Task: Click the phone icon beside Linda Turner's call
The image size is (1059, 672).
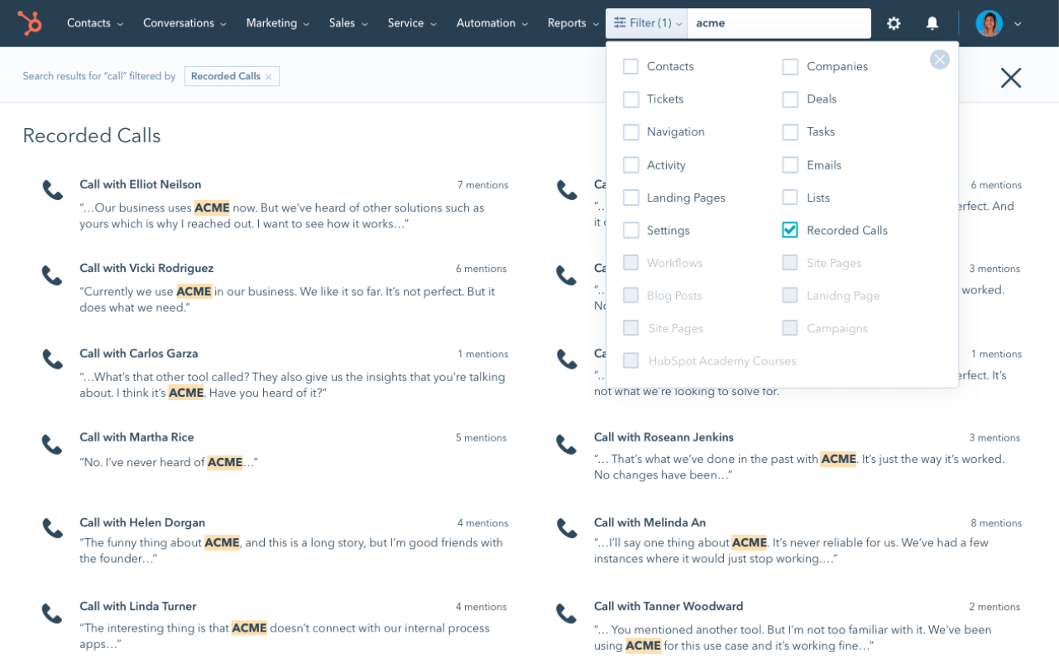Action: pyautogui.click(x=52, y=612)
